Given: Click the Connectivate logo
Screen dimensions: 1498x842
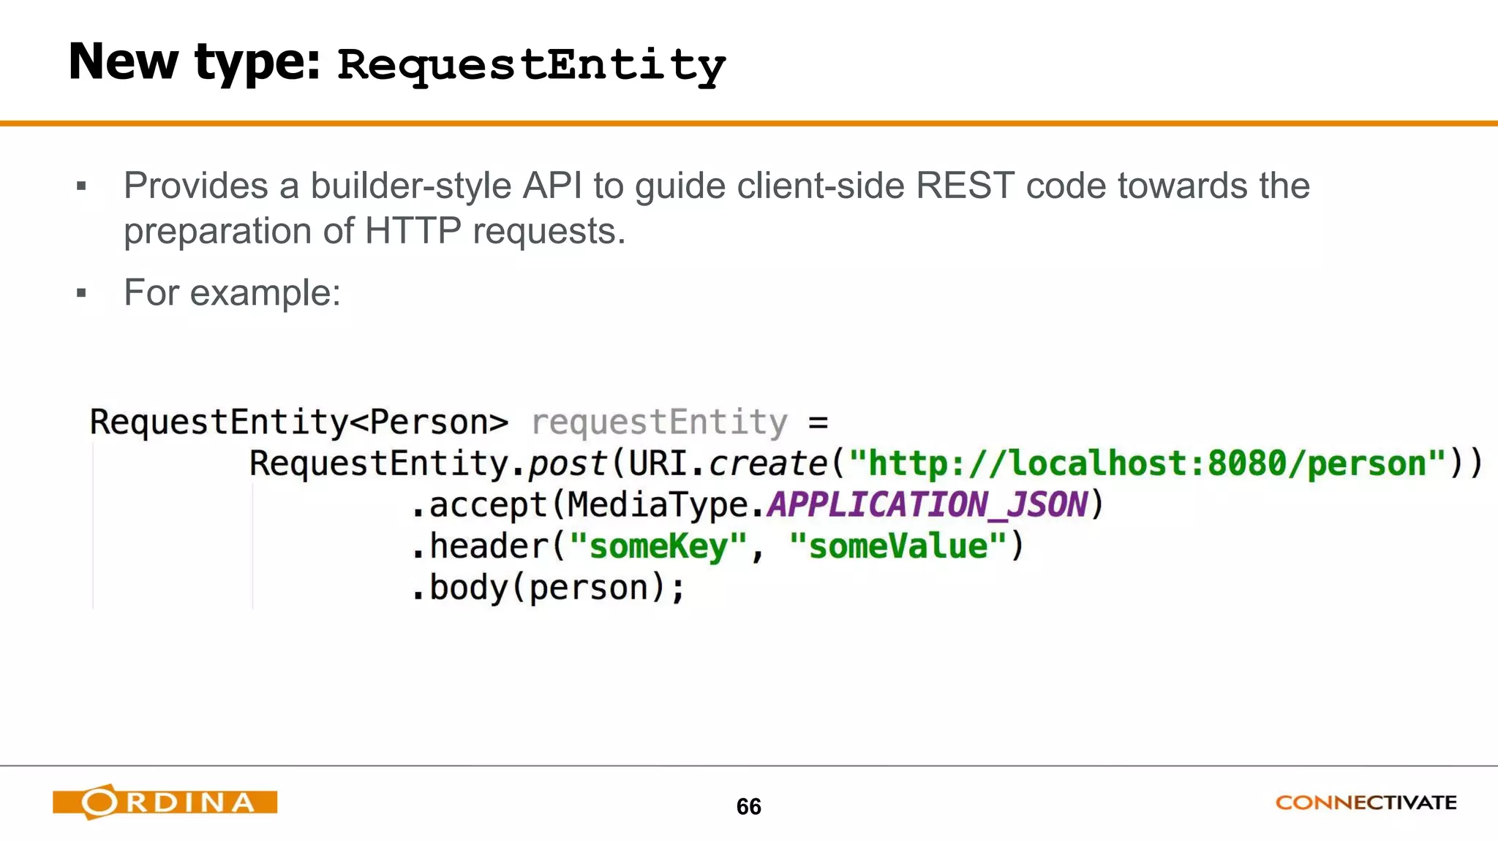Looking at the screenshot, I should click(x=1366, y=803).
